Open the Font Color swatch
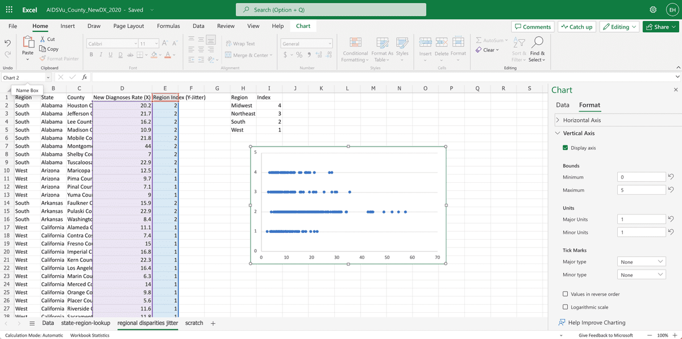Viewport: 682px width, 339px height. point(168,53)
